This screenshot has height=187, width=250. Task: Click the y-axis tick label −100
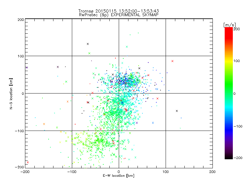(19, 131)
